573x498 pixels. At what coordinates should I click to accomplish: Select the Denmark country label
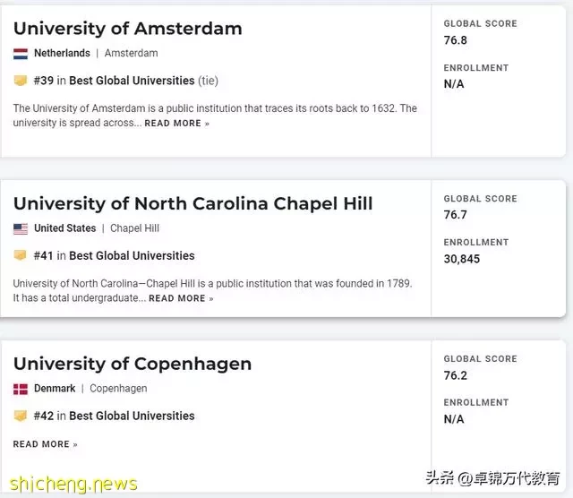click(55, 389)
